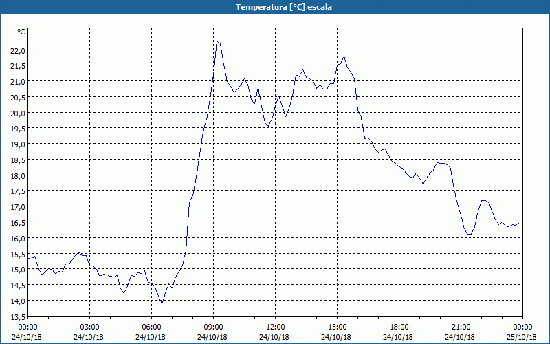
Task: Click the 18,0 axis tick label
Action: coord(19,176)
